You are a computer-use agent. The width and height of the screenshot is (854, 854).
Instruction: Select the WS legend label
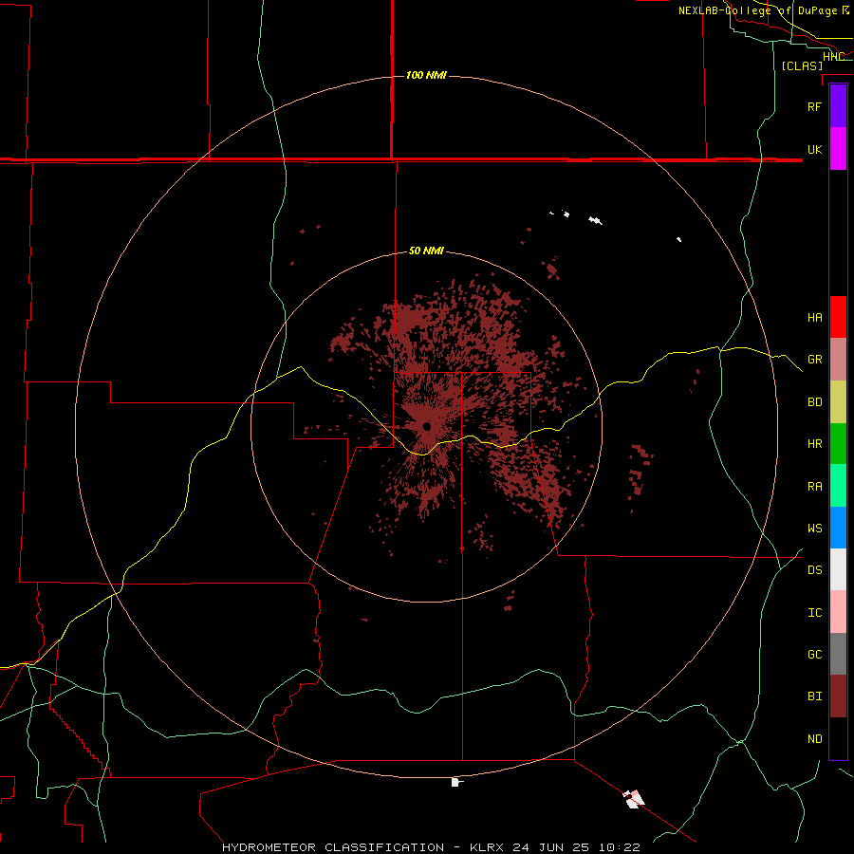click(814, 529)
